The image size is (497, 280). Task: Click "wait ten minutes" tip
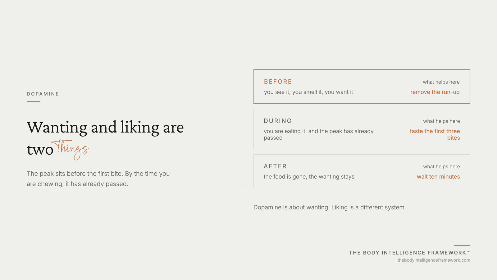pyautogui.click(x=438, y=177)
